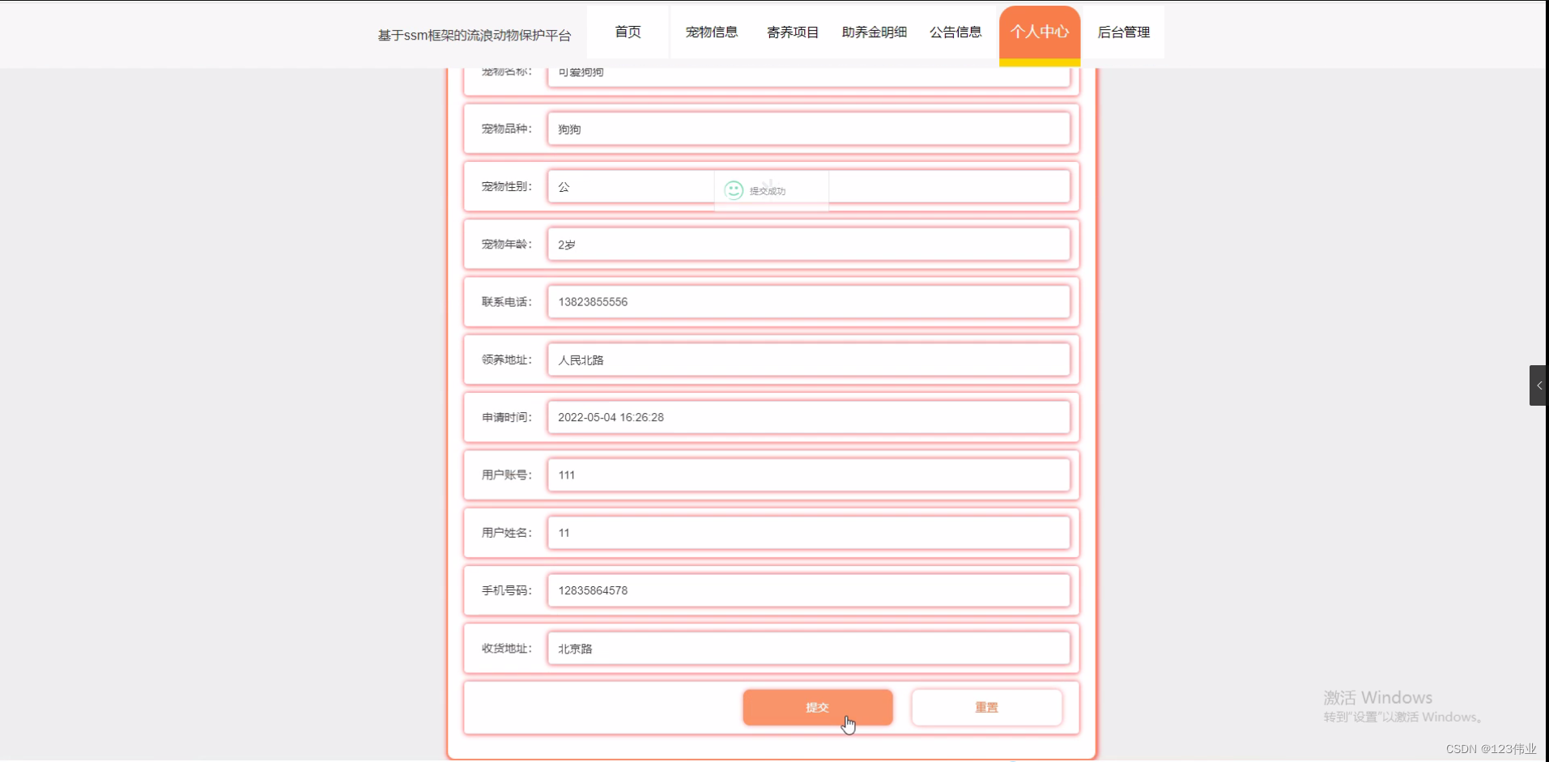Go to the highlighted 个人中心 tab

tap(1040, 32)
